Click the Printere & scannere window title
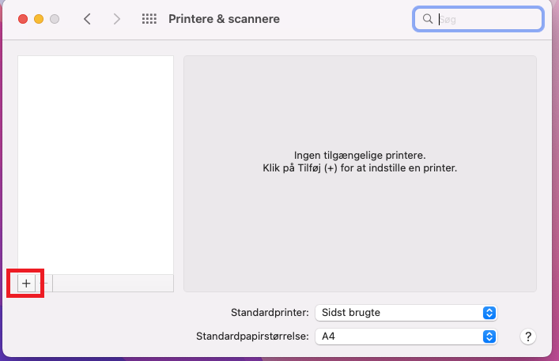The width and height of the screenshot is (559, 361). 224,19
